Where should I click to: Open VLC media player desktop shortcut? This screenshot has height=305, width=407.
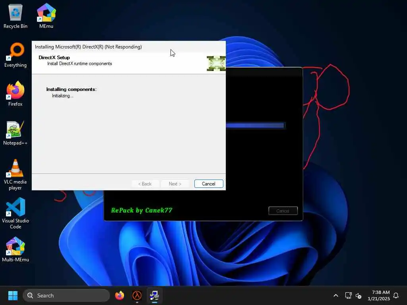(16, 175)
